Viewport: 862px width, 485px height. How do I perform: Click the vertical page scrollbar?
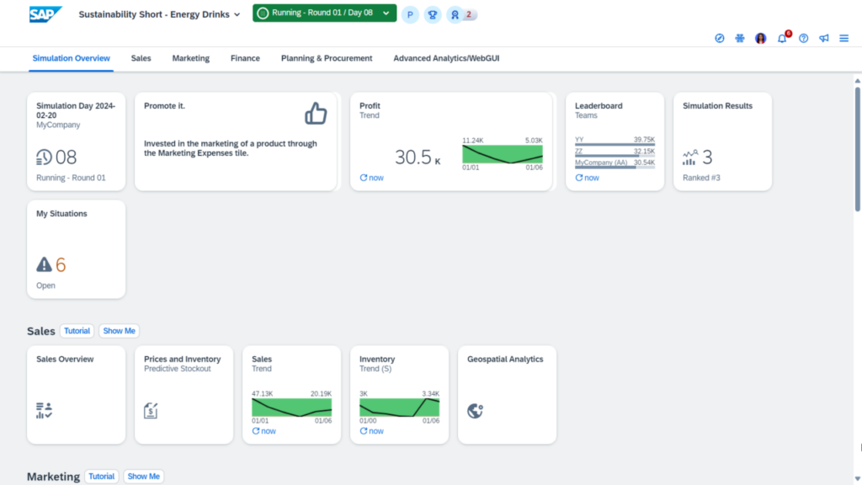[x=858, y=148]
